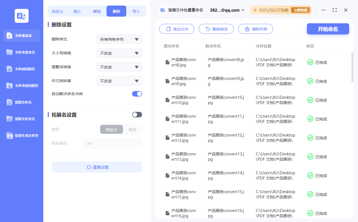Switch to 批量生成文件夹 feature
358x222 pixels.
click(21, 135)
